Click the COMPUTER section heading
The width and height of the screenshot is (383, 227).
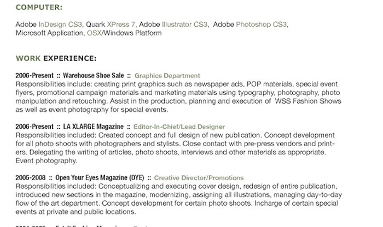click(x=39, y=7)
